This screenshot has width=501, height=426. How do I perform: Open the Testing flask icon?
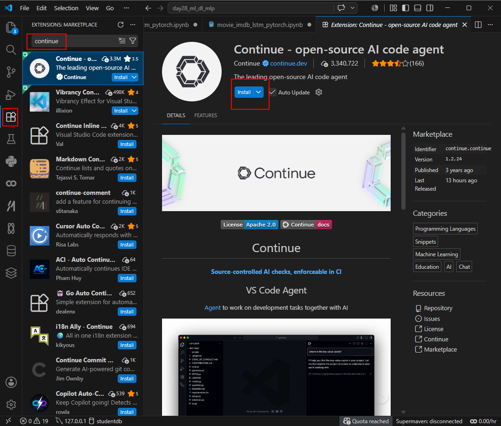click(x=11, y=139)
